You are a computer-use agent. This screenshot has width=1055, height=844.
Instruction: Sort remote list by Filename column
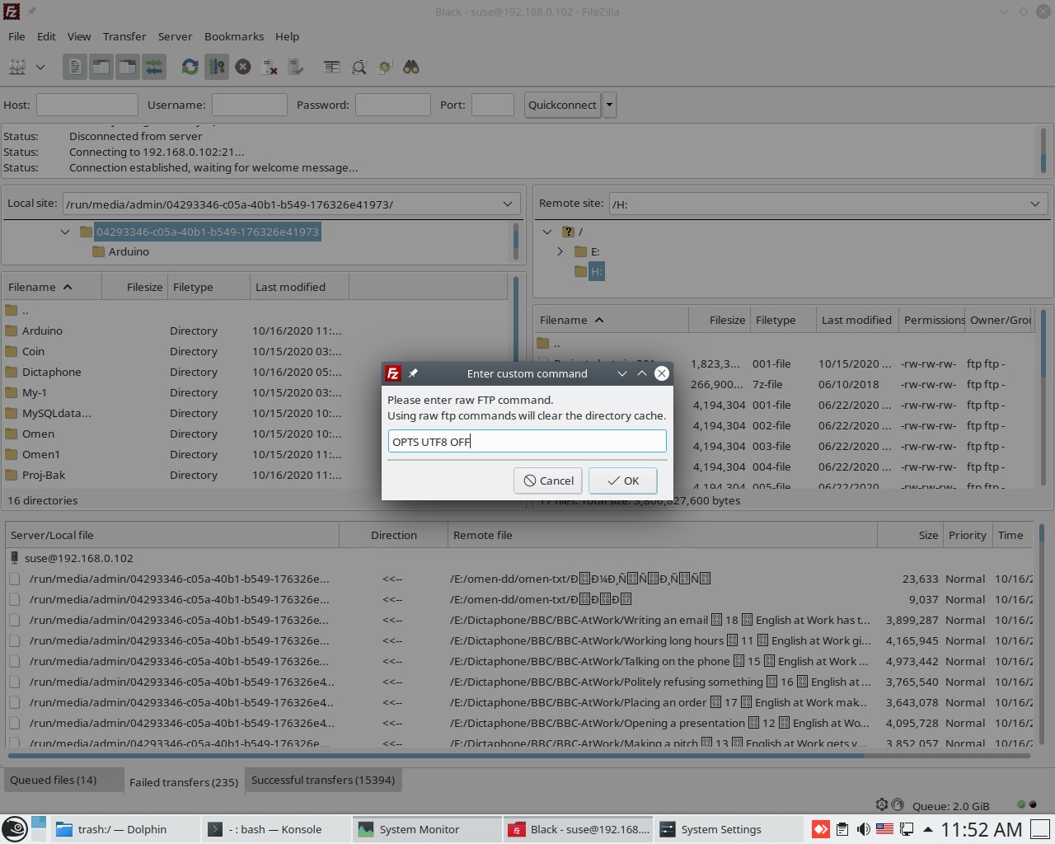612,320
